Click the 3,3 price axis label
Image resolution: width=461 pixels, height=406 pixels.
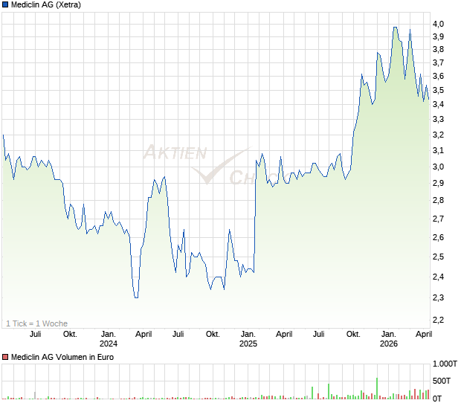438,119
